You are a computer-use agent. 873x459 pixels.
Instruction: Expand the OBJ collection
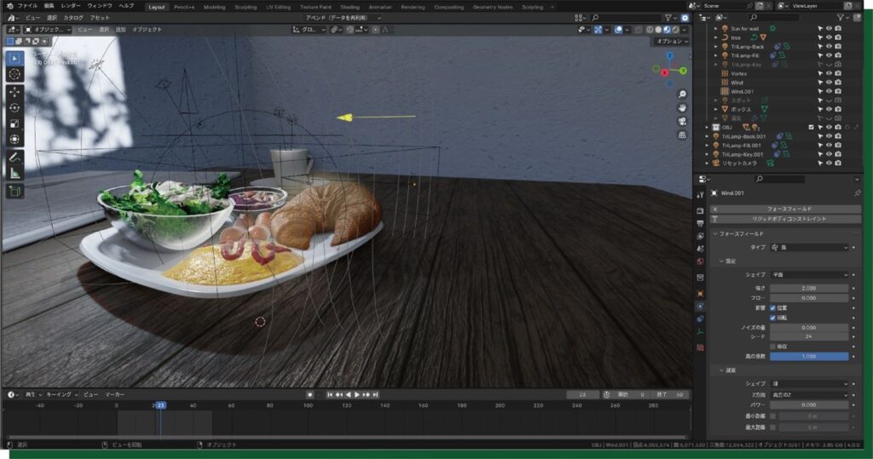[707, 128]
